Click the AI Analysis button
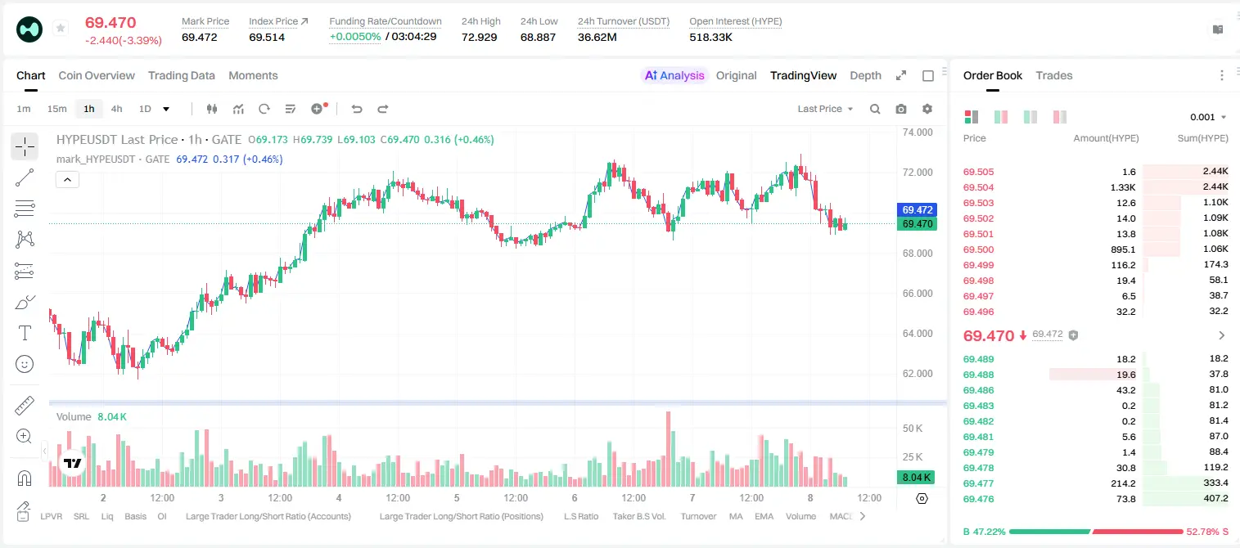Image resolution: width=1240 pixels, height=548 pixels. pos(674,75)
